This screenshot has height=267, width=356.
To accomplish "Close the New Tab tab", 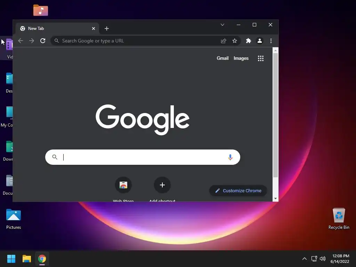I will click(x=94, y=29).
